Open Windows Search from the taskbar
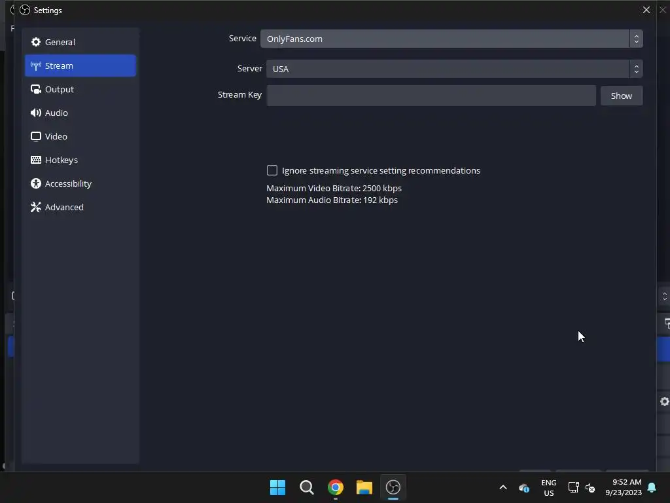This screenshot has height=503, width=670. (x=306, y=487)
